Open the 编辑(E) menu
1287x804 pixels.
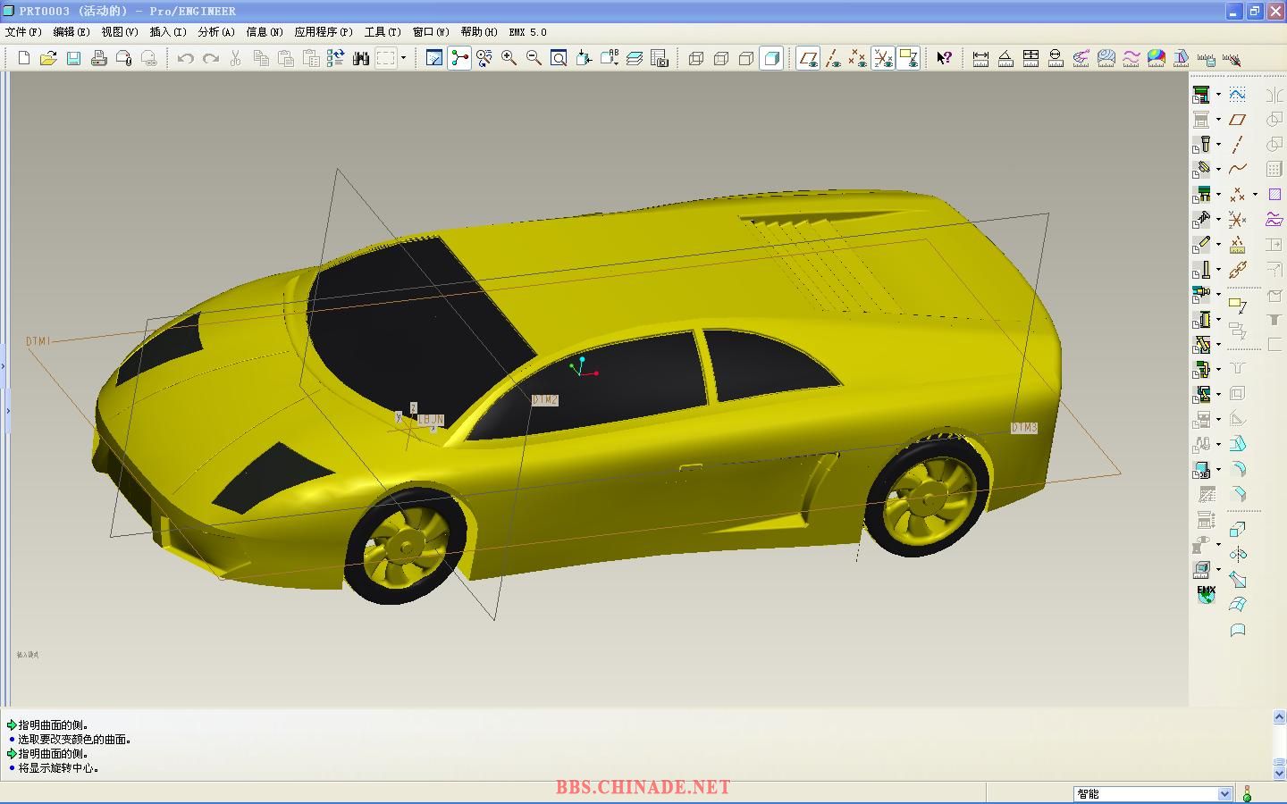coord(71,31)
